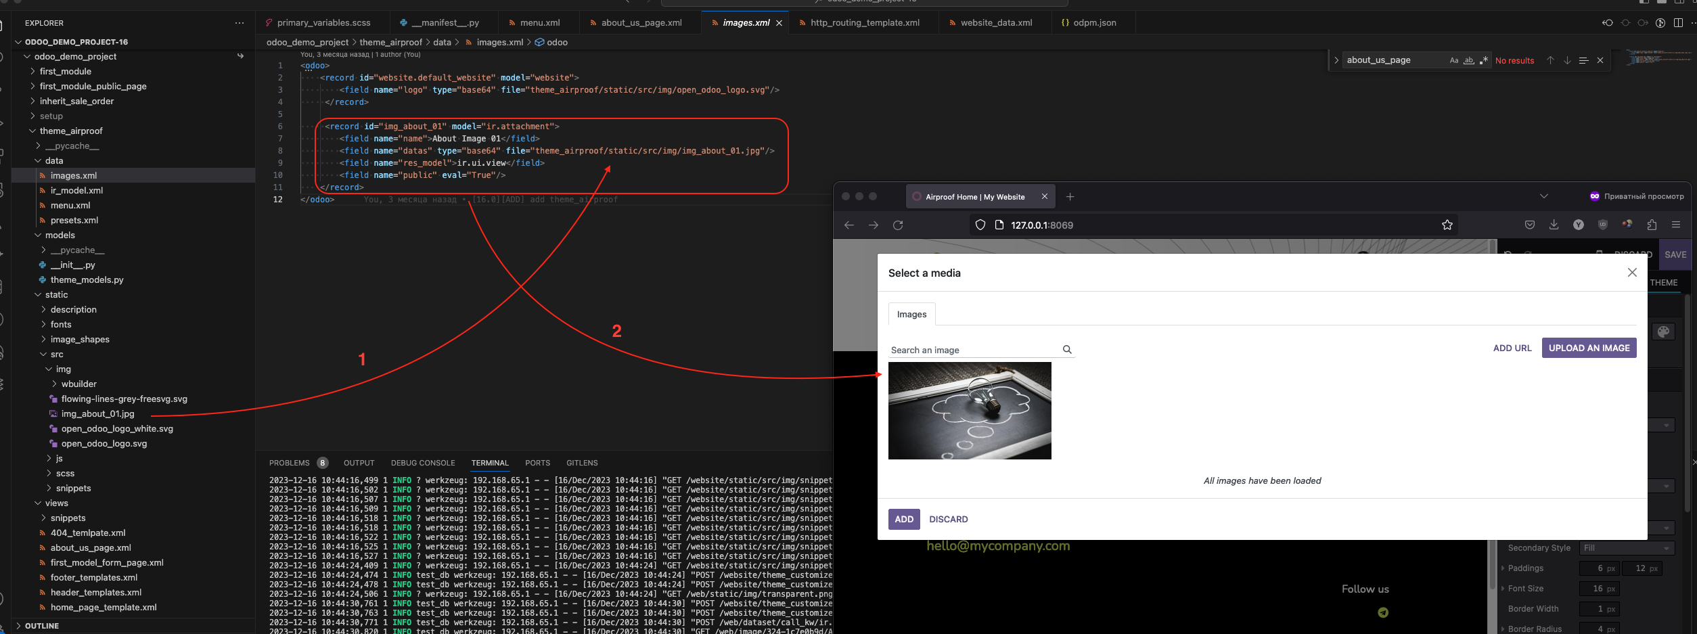Viewport: 1697px width, 634px height.
Task: Switch to website_data.xml tab
Action: [995, 23]
